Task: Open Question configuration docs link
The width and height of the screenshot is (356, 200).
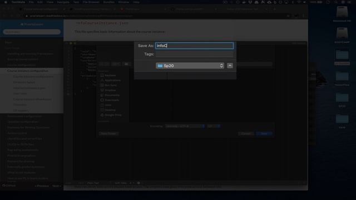Action: coord(23,122)
